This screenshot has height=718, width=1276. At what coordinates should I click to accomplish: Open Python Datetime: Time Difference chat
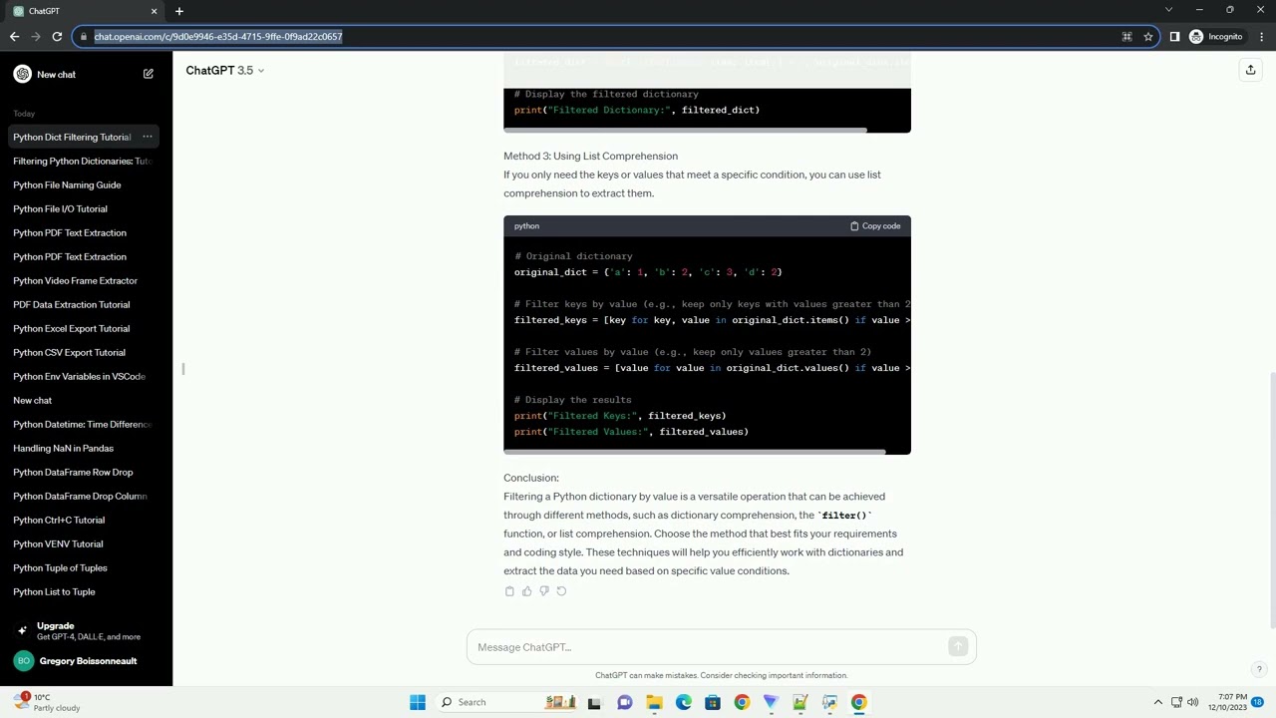pyautogui.click(x=84, y=424)
